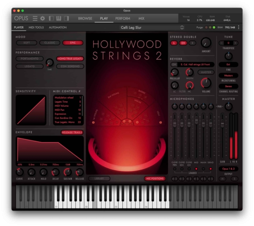Click the Tune Transpose knob
This screenshot has width=254, height=226.
[x=229, y=56]
